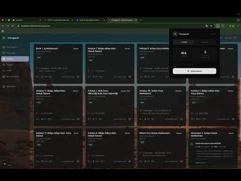This screenshot has width=241, height=181.
Task: Click the round icon at Serik card footer right
Action: [78, 77]
